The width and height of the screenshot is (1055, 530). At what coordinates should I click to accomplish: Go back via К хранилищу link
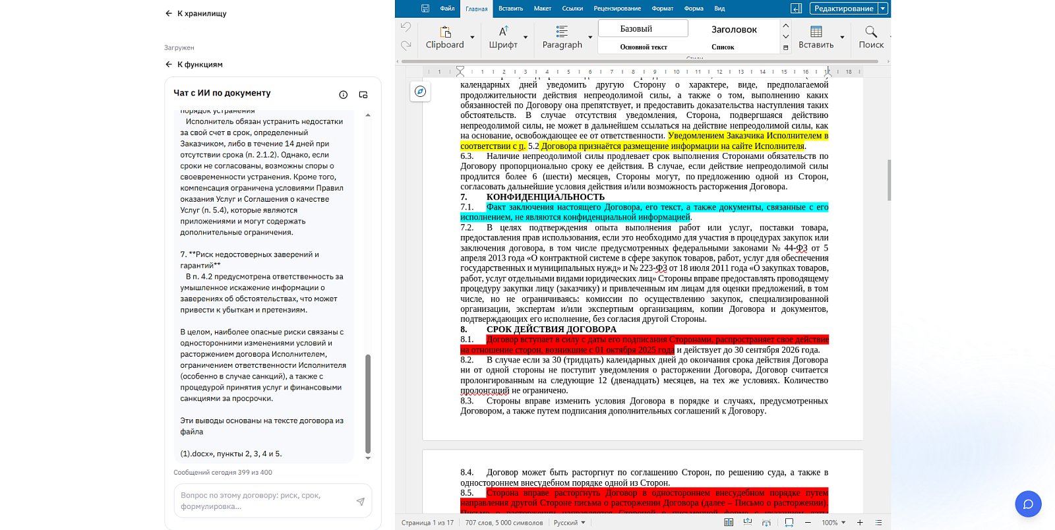(196, 13)
